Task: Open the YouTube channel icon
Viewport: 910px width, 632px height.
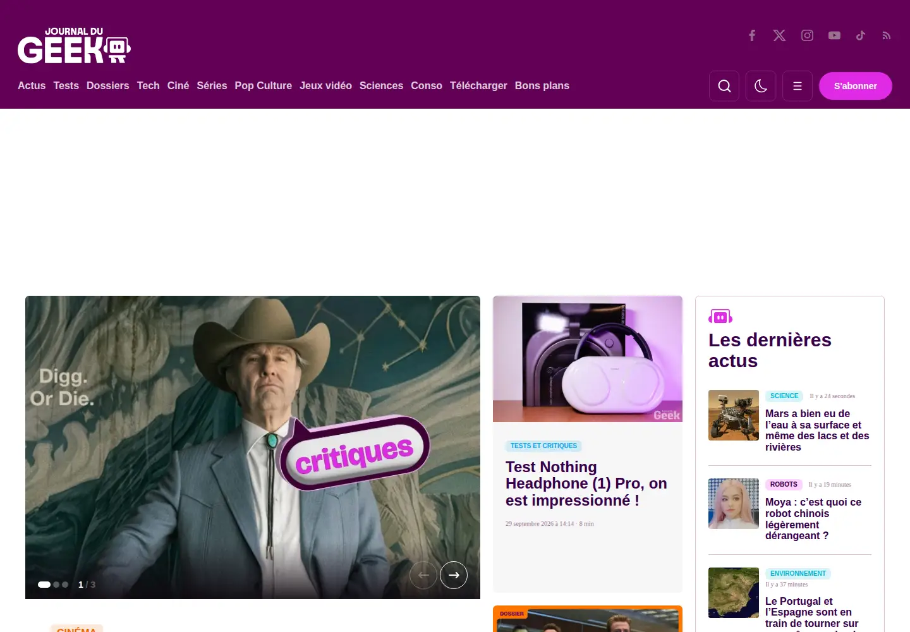Action: 834,35
